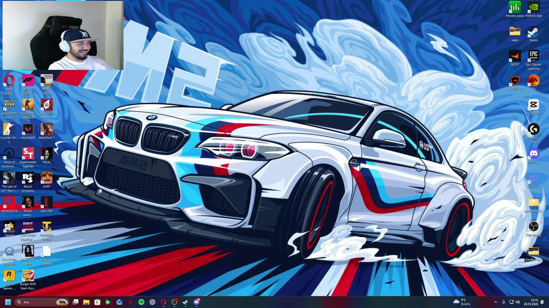Select the FACEIT desktop shortcut
This screenshot has width=549, height=308.
(515, 58)
